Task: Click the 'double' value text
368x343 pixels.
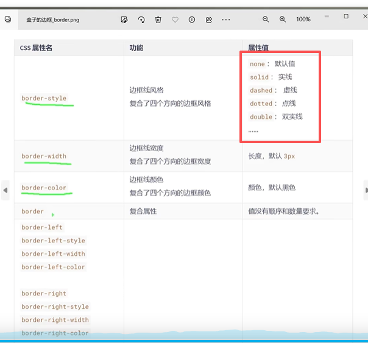Action: [x=261, y=117]
